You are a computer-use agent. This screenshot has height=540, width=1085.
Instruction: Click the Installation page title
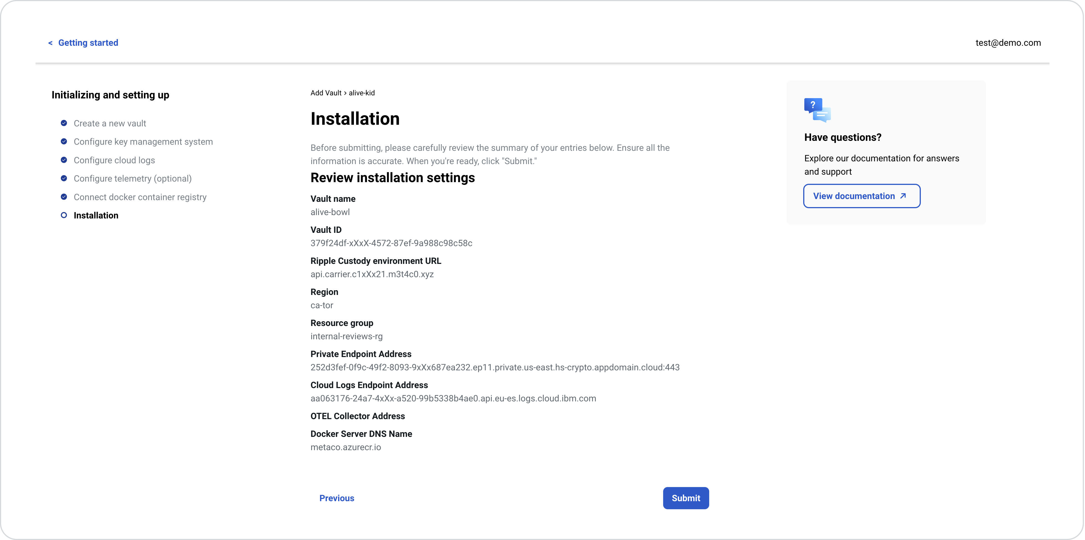tap(355, 119)
